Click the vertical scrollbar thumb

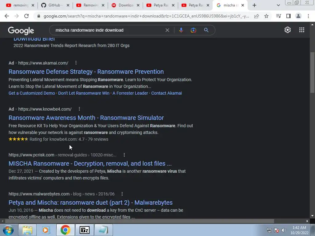[312, 72]
